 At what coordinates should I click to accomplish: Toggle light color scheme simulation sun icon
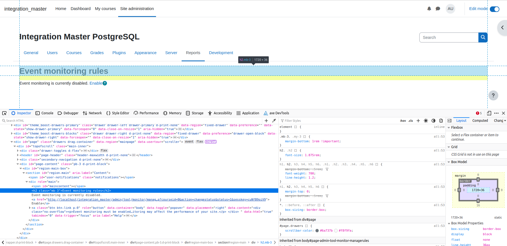tap(426, 121)
